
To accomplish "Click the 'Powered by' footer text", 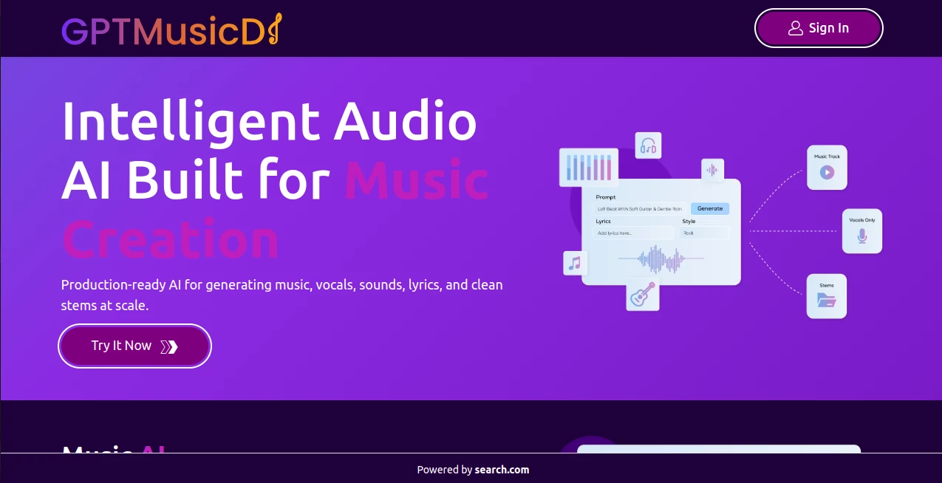I will pos(444,470).
